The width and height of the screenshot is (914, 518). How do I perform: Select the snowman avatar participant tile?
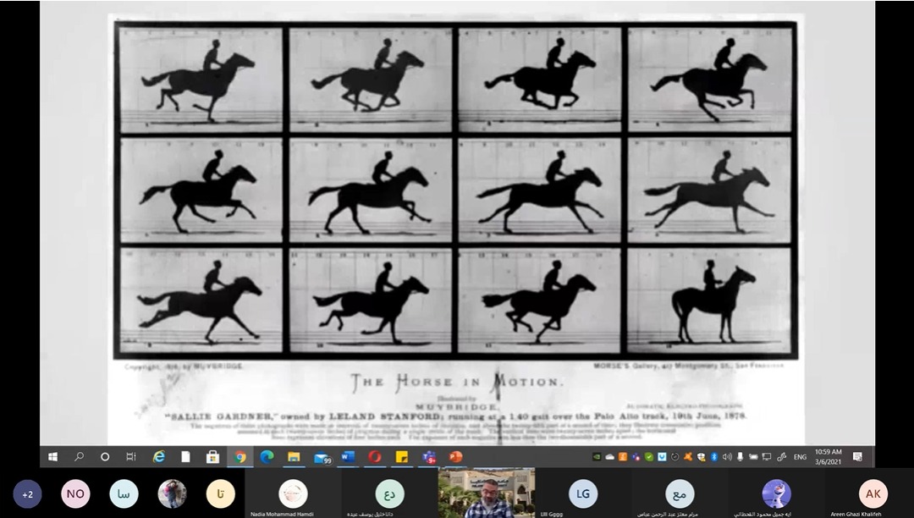pos(776,493)
